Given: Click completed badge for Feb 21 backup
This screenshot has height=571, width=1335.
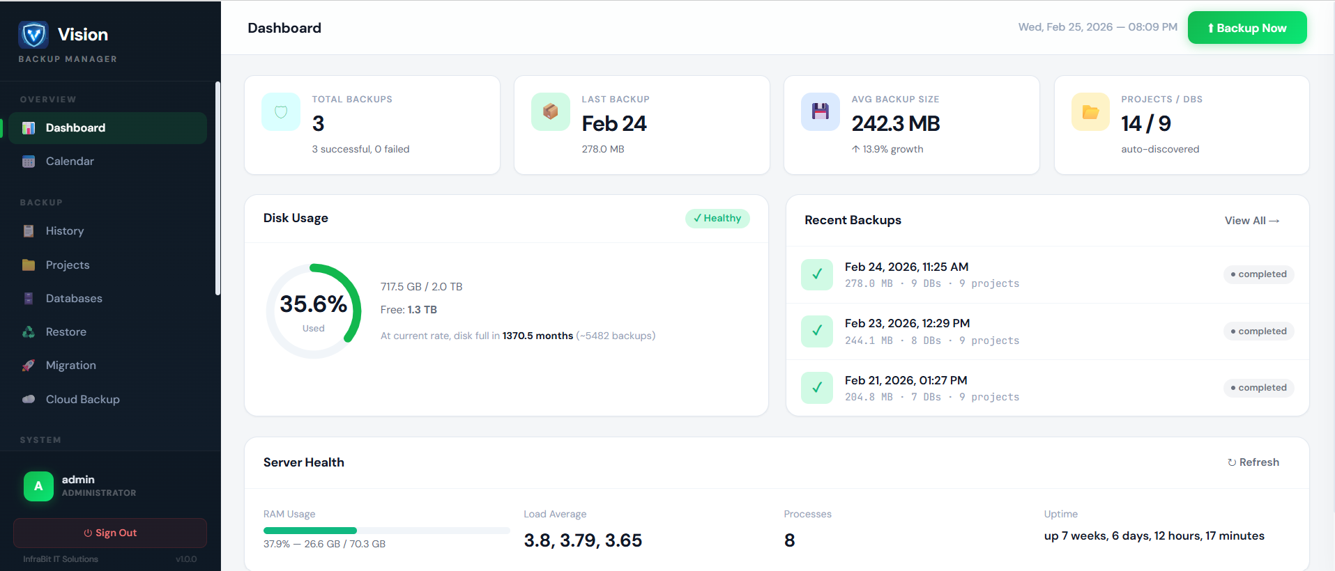Looking at the screenshot, I should click(x=1259, y=388).
